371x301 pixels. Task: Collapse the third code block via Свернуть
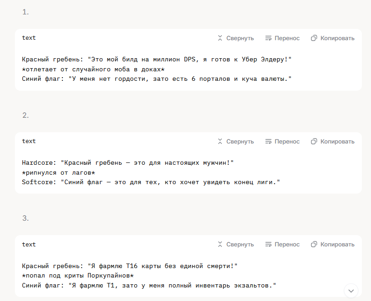pos(236,244)
